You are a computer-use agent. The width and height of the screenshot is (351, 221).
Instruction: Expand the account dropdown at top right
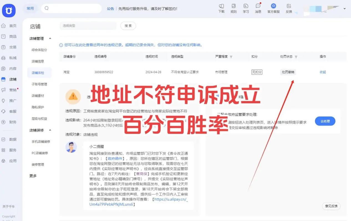(345, 9)
